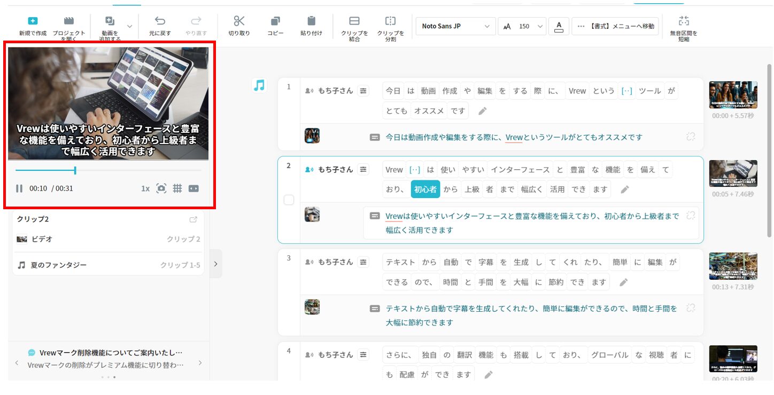Viewport: 774px width, 395px height.
Task: Click the preview playback progress slider
Action: coord(109,170)
